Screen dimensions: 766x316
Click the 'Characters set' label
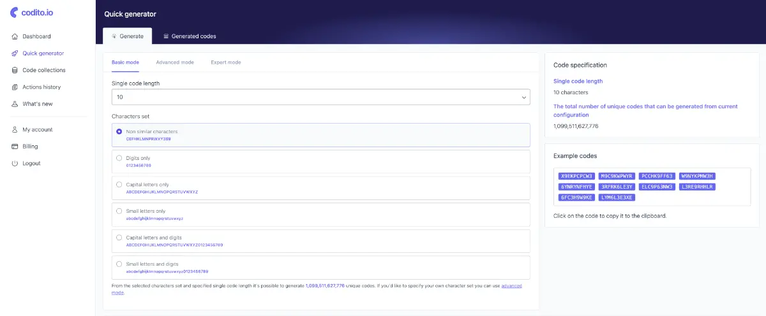(130, 117)
